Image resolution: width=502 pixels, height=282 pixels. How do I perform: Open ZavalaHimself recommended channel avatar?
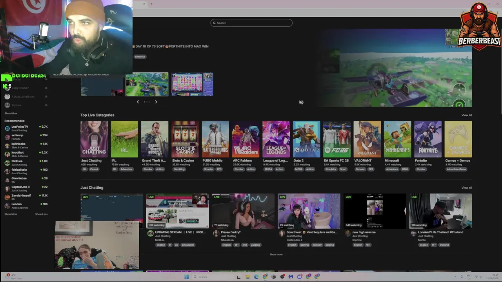(x=7, y=197)
